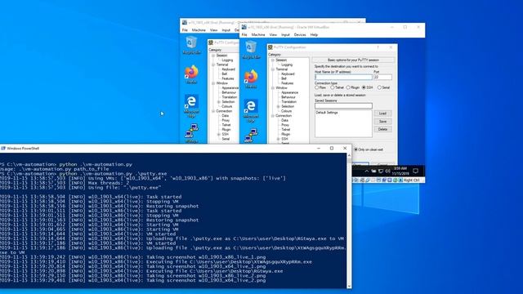Open View menu in front VirtualBox window
Viewport: 523px width, 294px height.
[x=273, y=34]
